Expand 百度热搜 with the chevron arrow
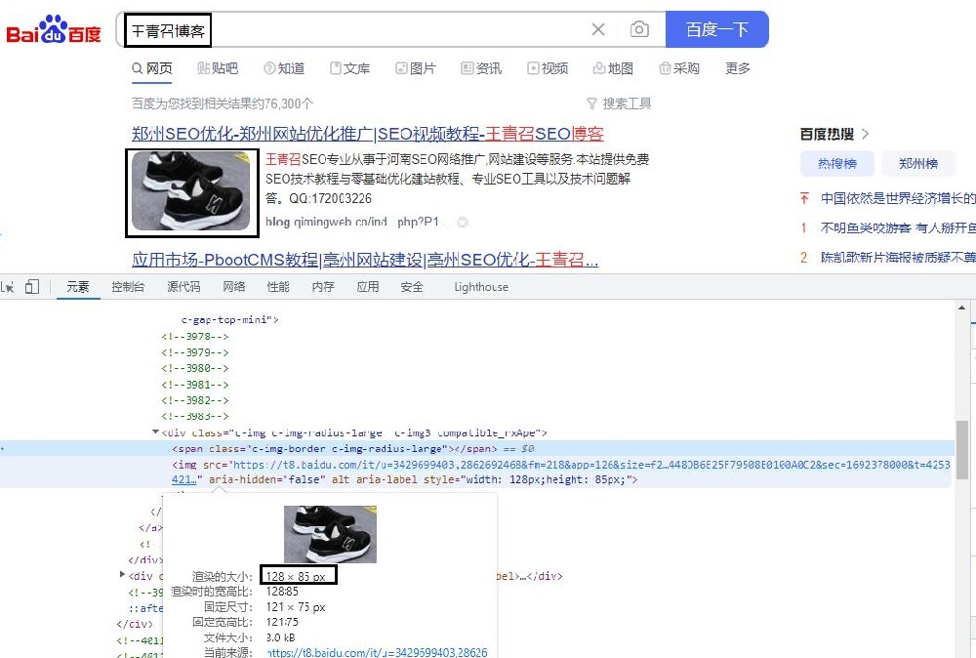Image resolution: width=976 pixels, height=658 pixels. tap(865, 134)
